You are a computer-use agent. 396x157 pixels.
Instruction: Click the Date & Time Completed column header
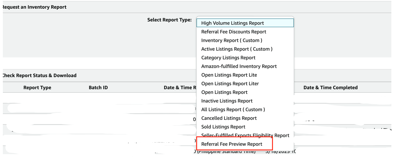[x=330, y=87]
